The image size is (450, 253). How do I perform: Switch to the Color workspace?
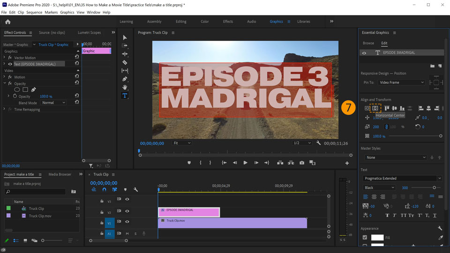point(205,22)
